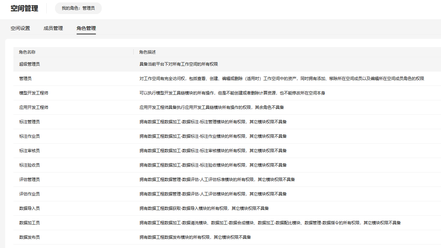Select the 标注作业员 role name

[30, 136]
